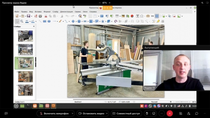Toggle the display grid icon
This screenshot has width=210, height=118.
(90, 16)
